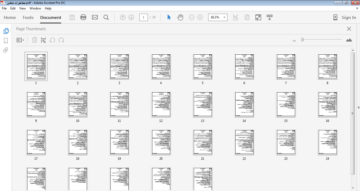Click the page extract/insert icon
The height and width of the screenshot is (191, 360).
tap(43, 40)
